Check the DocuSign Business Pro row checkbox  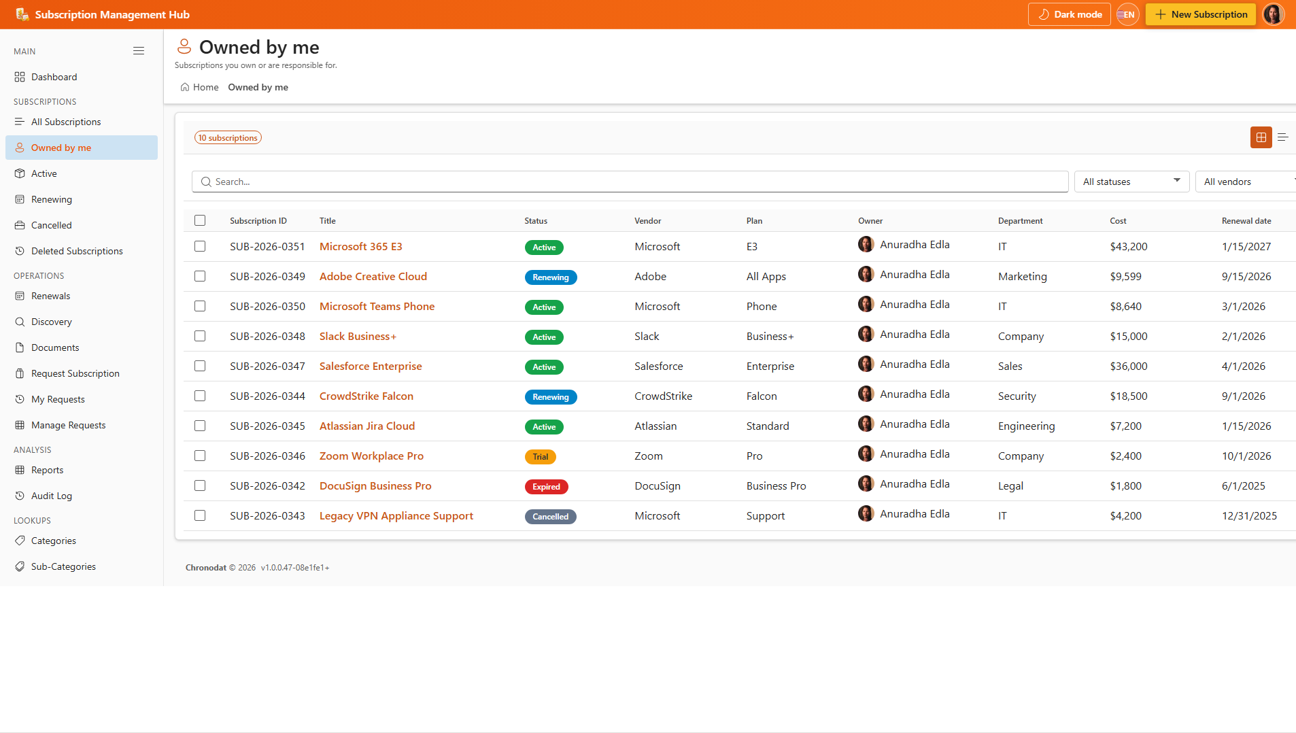click(x=200, y=485)
